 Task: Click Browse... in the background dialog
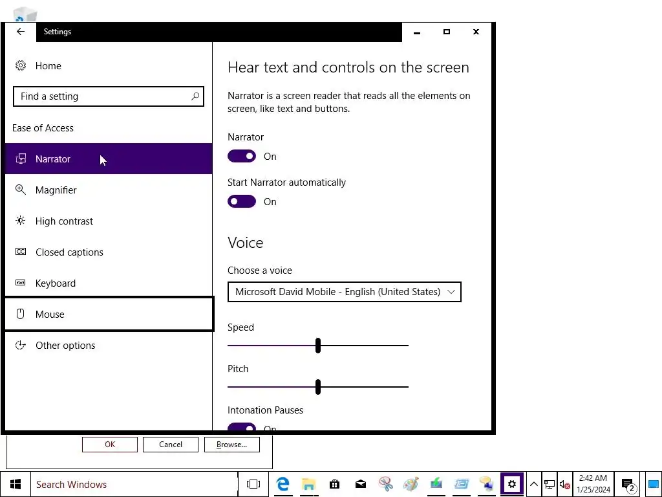tap(232, 445)
